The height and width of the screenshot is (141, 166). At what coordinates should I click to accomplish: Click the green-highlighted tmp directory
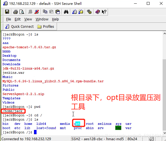118,128
